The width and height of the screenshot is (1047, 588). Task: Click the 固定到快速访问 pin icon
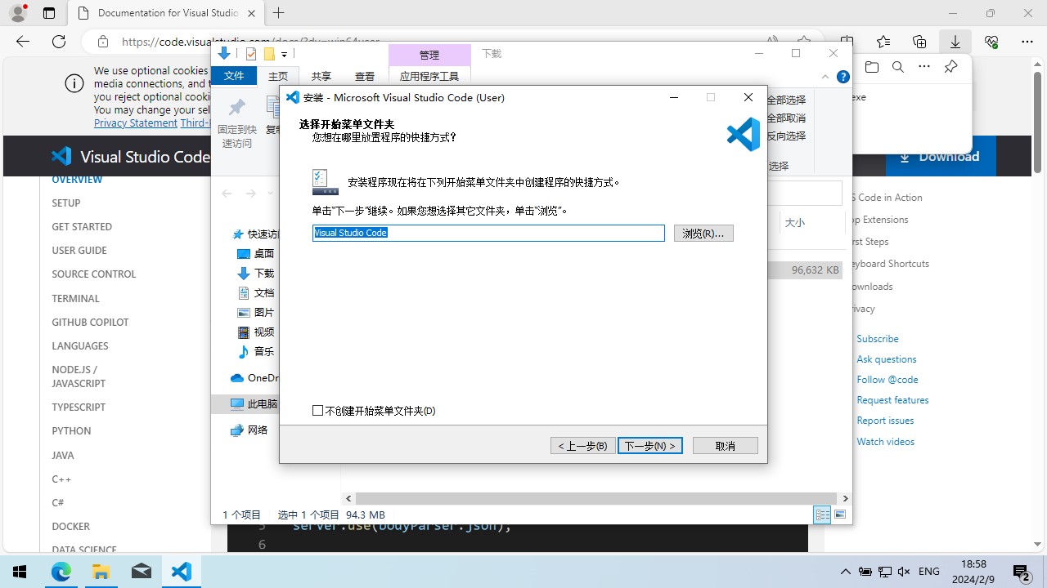click(237, 122)
